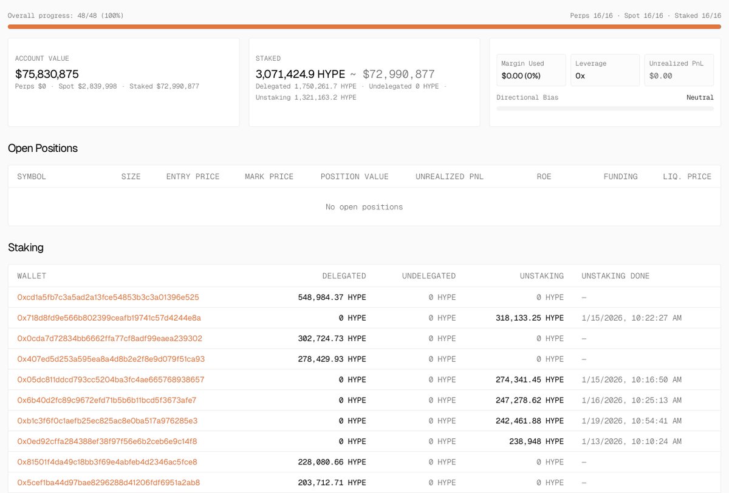This screenshot has height=493, width=729.
Task: Select unstaking value 247,278.62 HYPE
Action: point(530,401)
